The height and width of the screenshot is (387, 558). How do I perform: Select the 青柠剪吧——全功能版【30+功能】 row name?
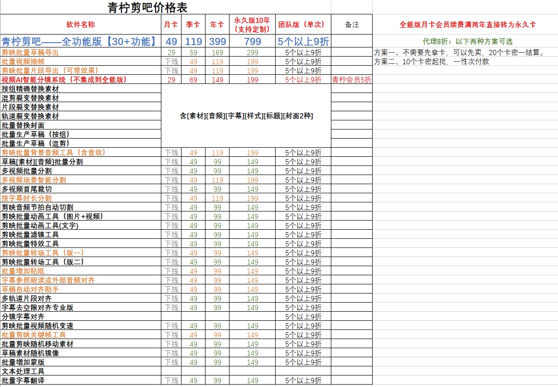point(81,41)
